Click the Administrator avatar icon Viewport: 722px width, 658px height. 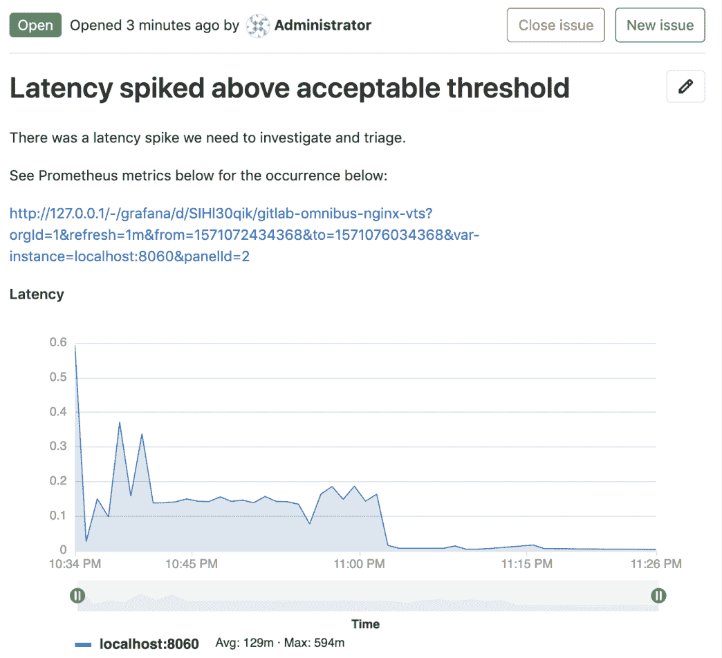pyautogui.click(x=257, y=25)
